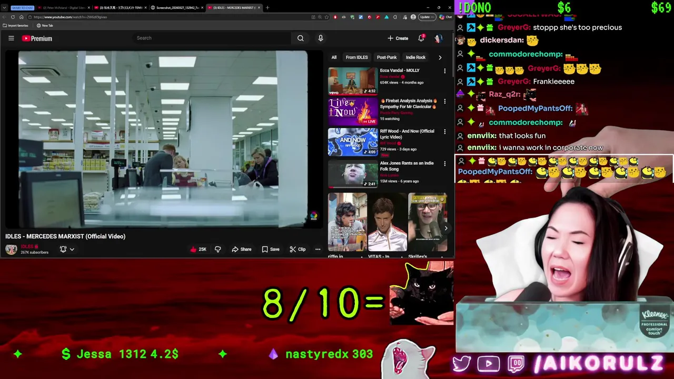Viewport: 674px width, 379px height.
Task: Select the Indie Rock filter chip
Action: 415,57
